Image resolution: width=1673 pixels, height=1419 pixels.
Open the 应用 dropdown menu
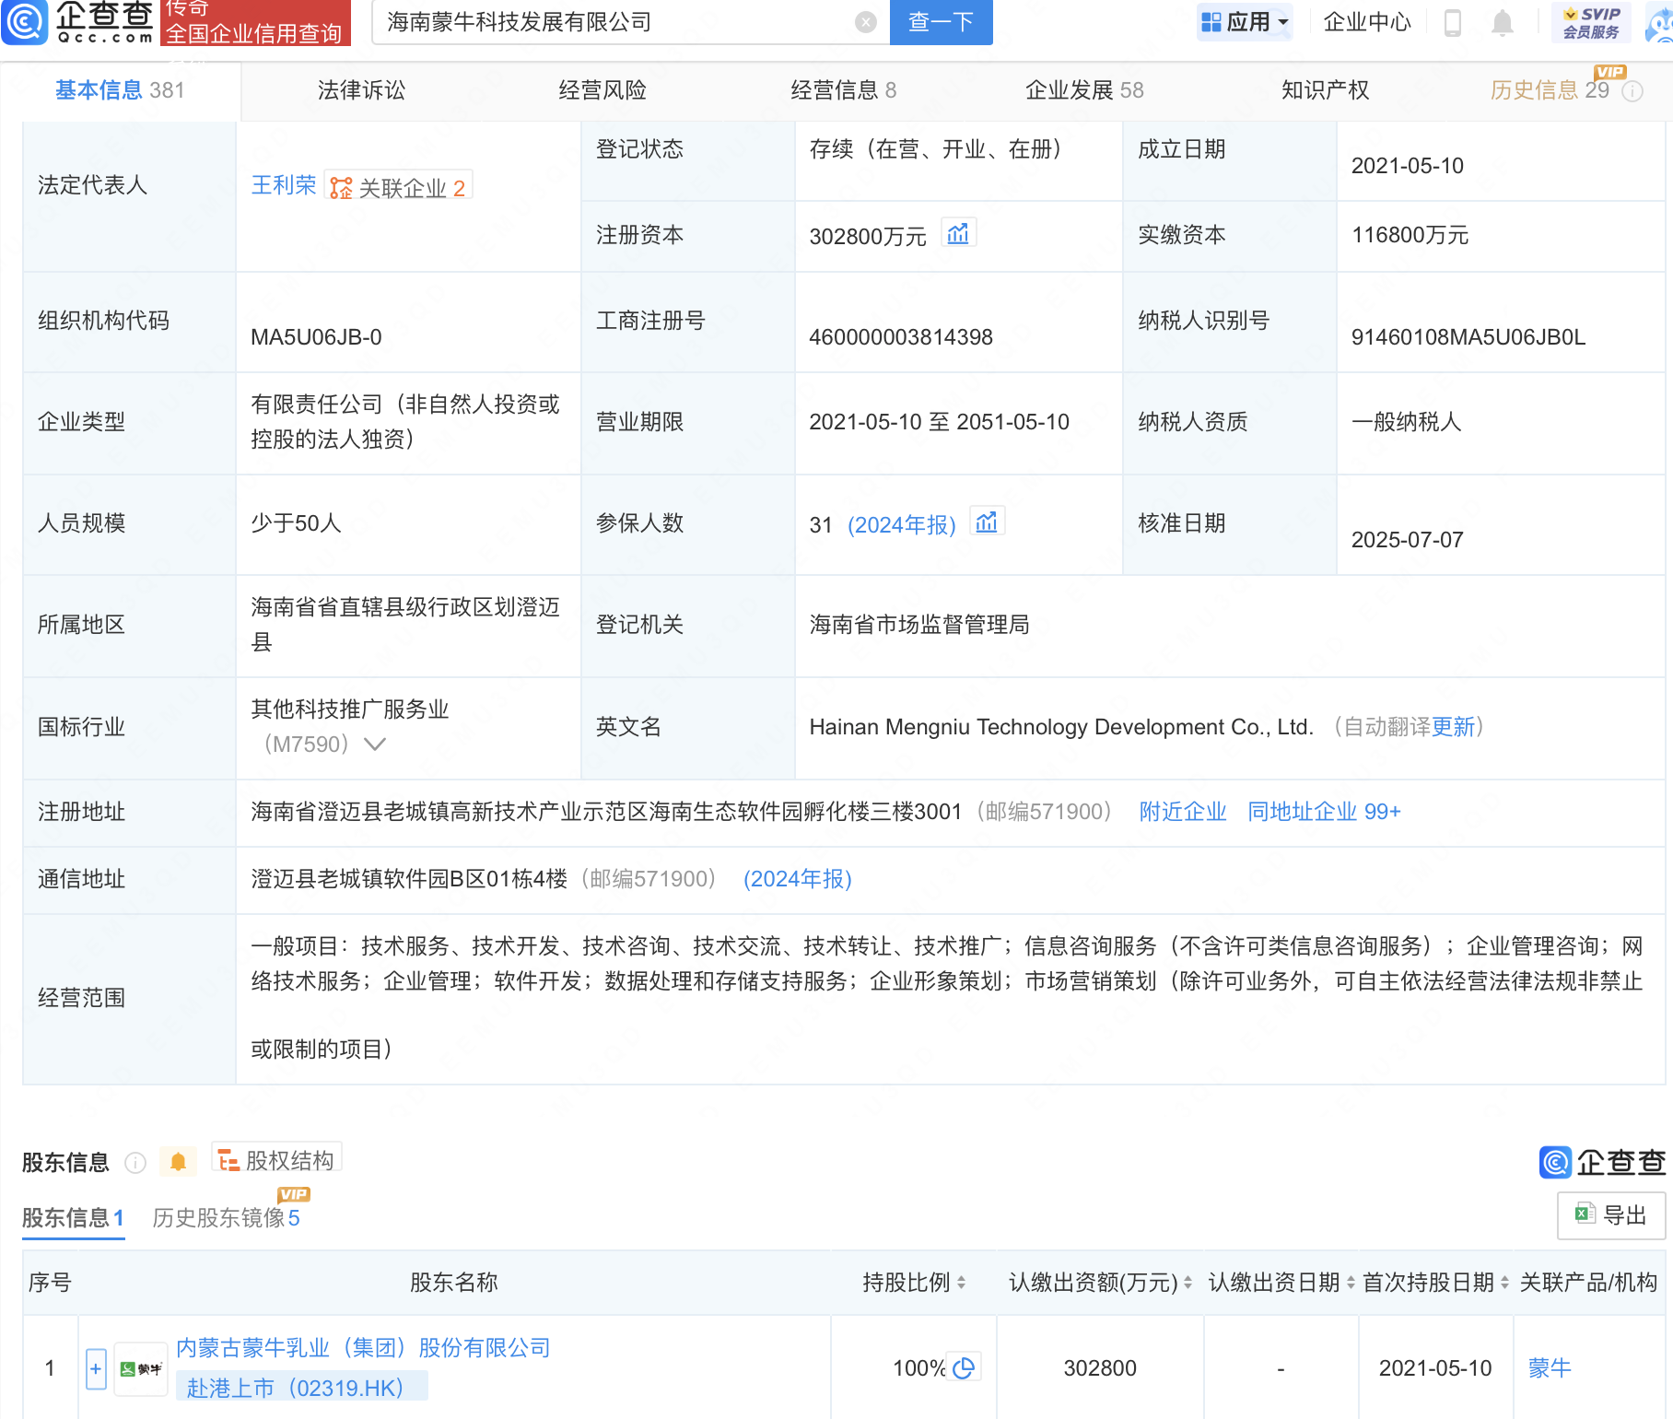(1245, 22)
